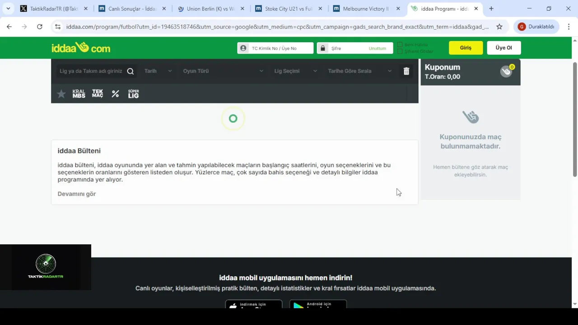Click the iddaa.com logo
578x325 pixels.
point(81,47)
